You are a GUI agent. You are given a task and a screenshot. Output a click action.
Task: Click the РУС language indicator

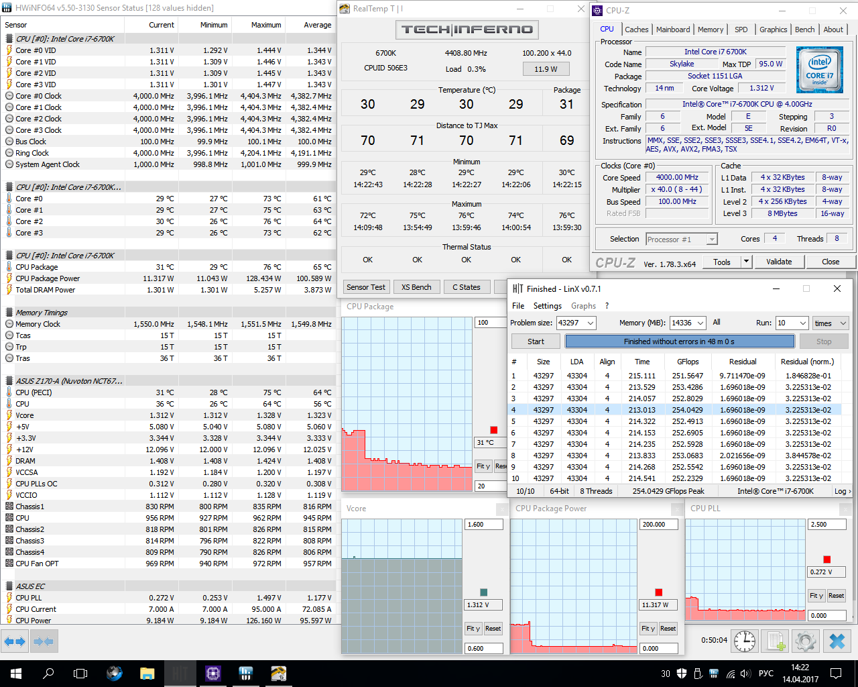766,674
